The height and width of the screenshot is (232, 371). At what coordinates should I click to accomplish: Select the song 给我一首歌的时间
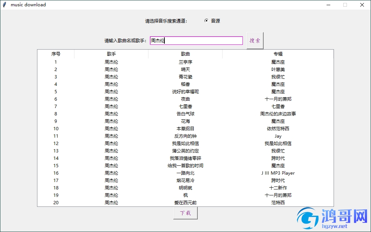(x=185, y=165)
